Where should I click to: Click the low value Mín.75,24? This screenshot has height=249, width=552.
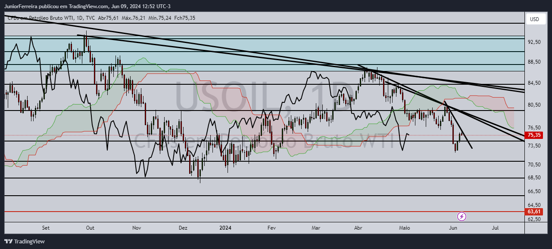pos(159,18)
